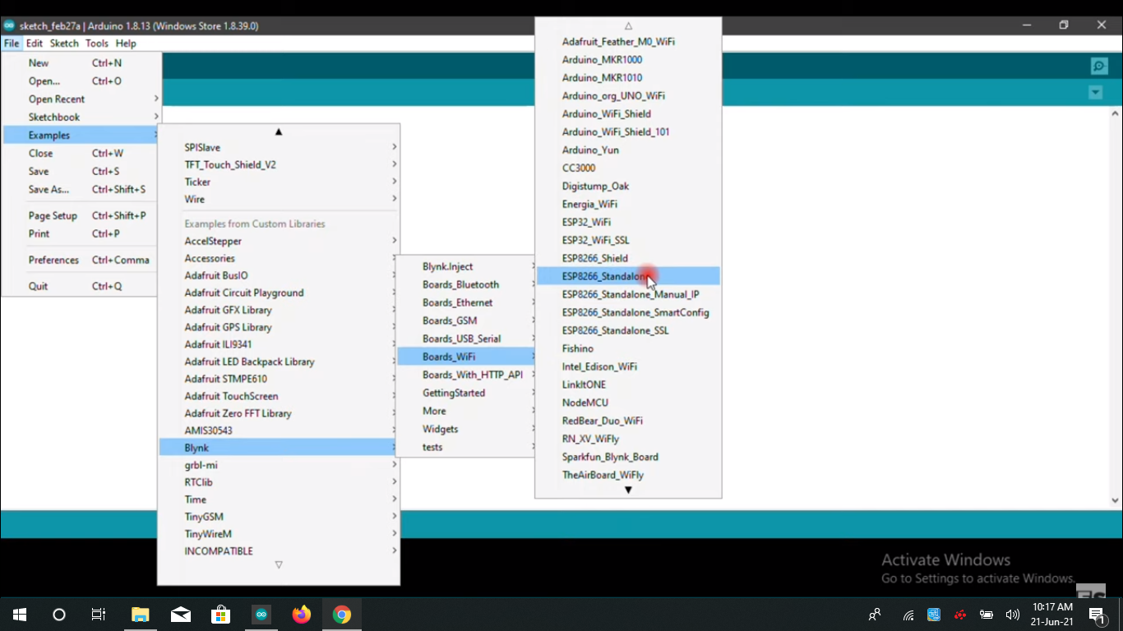Image resolution: width=1123 pixels, height=631 pixels.
Task: Launch Google Chrome from the taskbar
Action: click(x=342, y=614)
